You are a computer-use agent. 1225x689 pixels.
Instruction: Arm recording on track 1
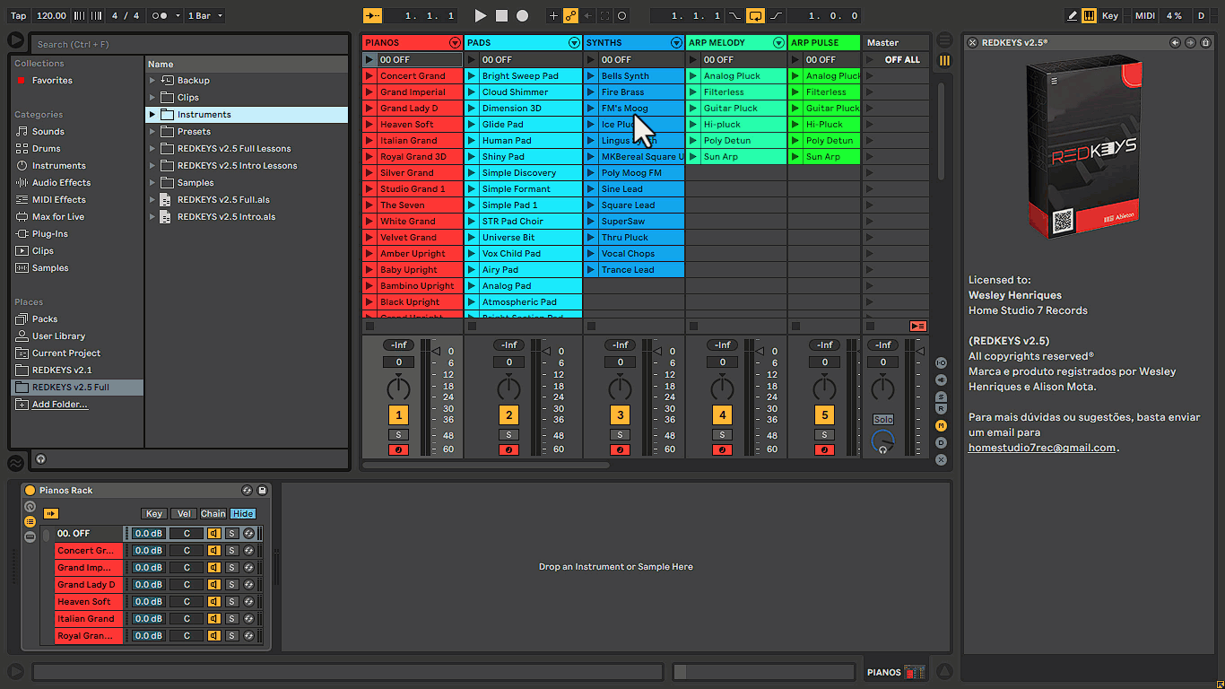[x=398, y=449]
